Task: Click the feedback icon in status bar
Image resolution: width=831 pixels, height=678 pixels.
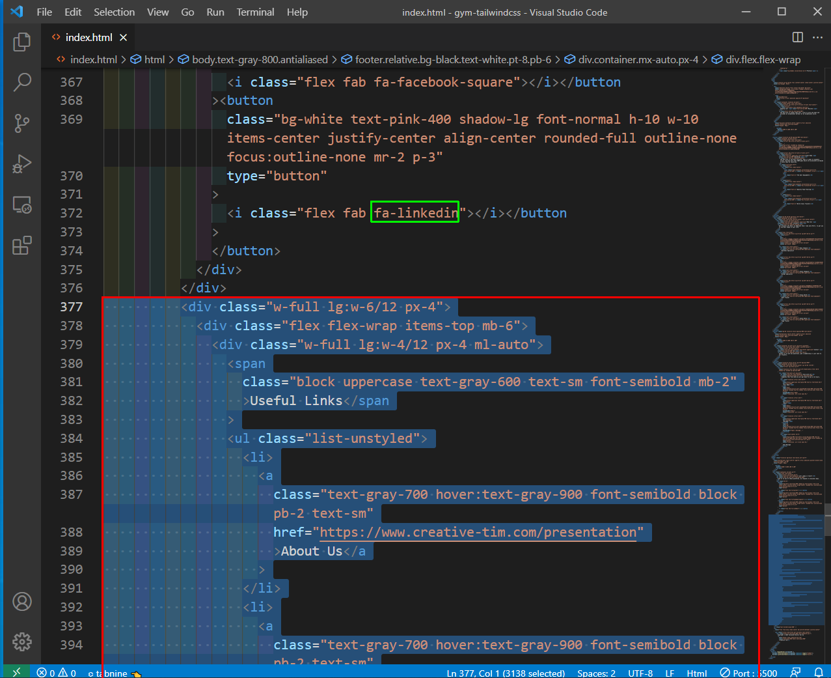Action: click(x=795, y=673)
